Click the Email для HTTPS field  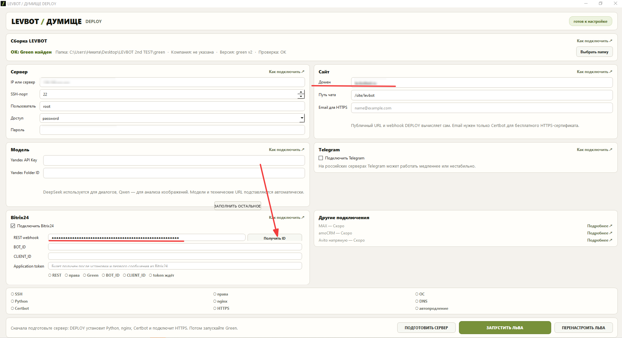point(482,108)
